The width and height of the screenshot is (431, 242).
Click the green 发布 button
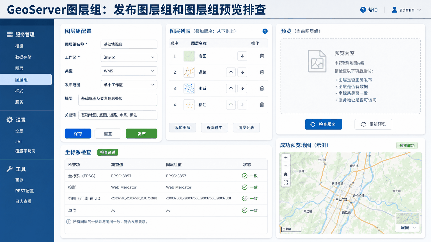[x=141, y=134]
